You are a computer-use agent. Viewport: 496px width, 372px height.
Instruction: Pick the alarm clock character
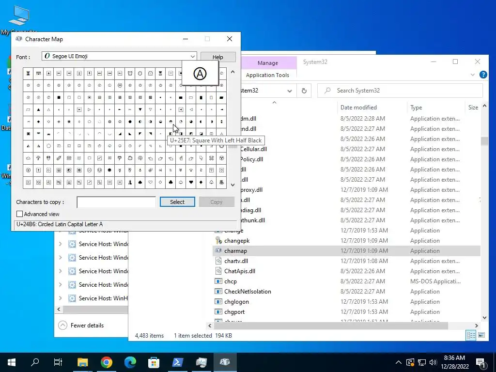(x=130, y=74)
